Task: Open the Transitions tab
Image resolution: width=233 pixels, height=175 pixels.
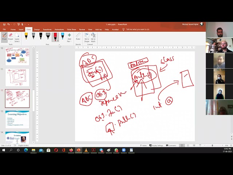Action: 47,30
